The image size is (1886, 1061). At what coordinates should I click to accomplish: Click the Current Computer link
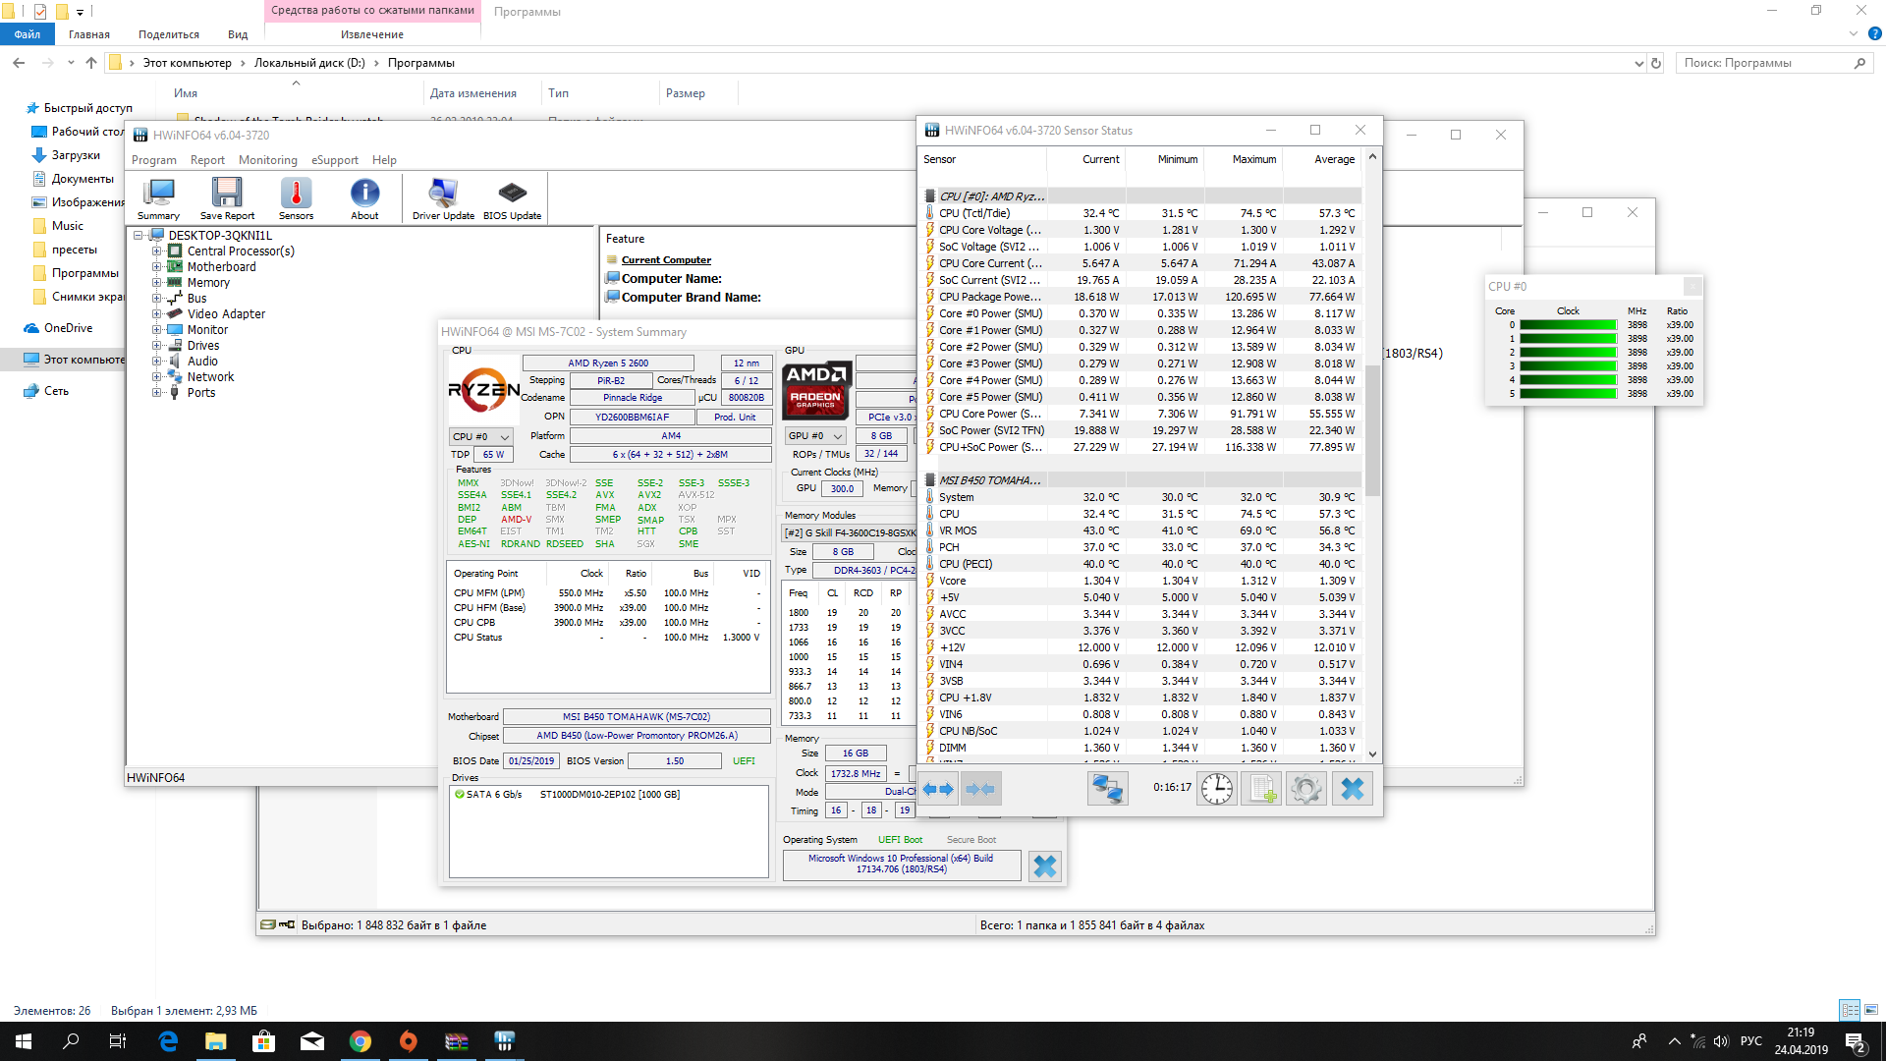(666, 260)
